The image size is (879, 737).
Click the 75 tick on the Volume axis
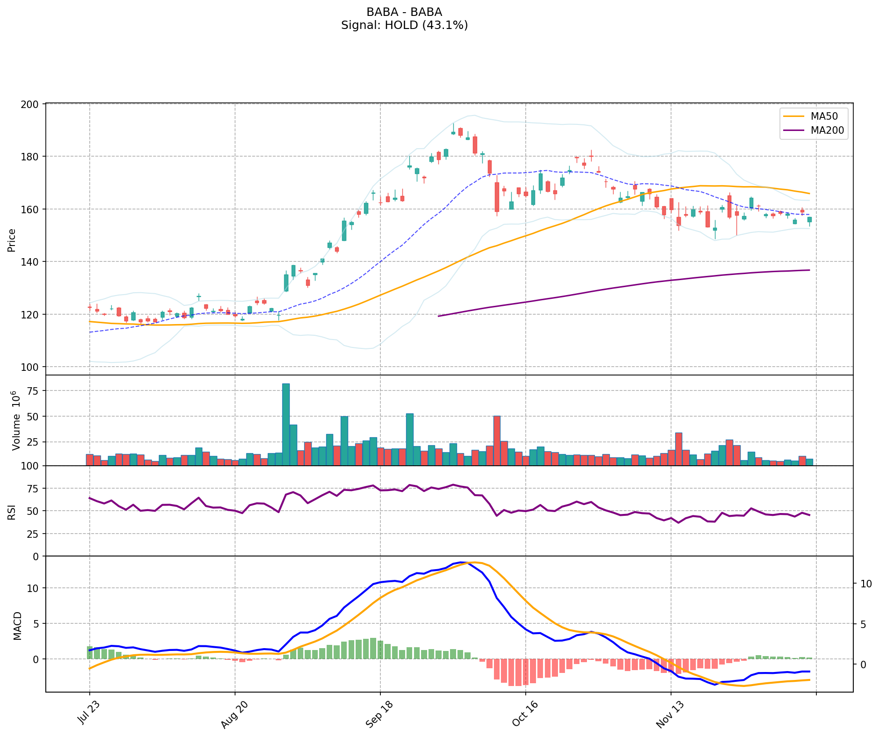pos(34,391)
